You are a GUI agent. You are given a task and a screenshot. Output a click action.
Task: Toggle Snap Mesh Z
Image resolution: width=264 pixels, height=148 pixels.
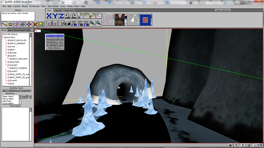pos(86,23)
